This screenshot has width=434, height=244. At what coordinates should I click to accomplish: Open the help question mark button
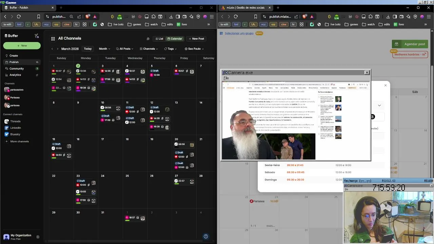point(205,236)
